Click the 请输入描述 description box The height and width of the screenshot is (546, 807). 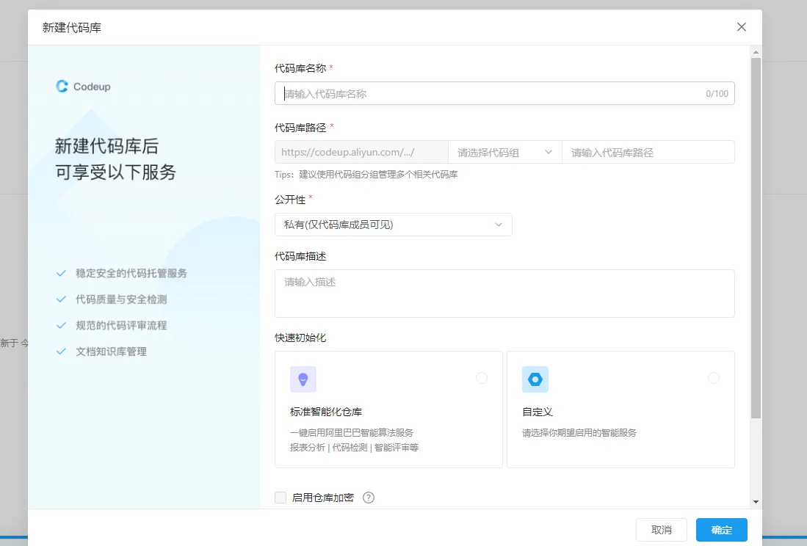(x=504, y=293)
